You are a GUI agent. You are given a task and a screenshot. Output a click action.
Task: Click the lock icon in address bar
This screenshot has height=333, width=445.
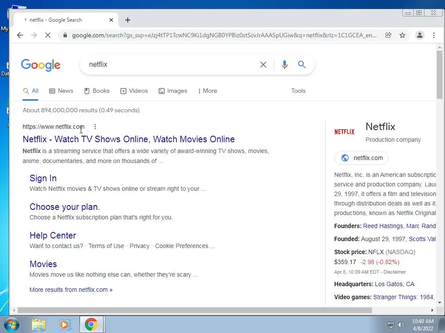coord(65,35)
